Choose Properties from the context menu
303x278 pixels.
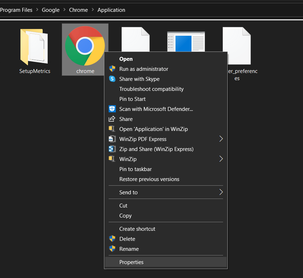pos(131,262)
